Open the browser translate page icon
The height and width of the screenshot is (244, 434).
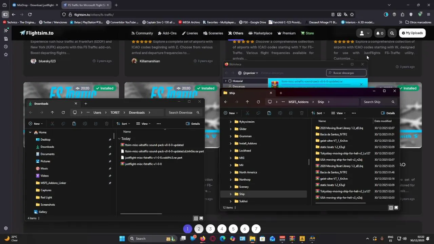[x=346, y=15]
